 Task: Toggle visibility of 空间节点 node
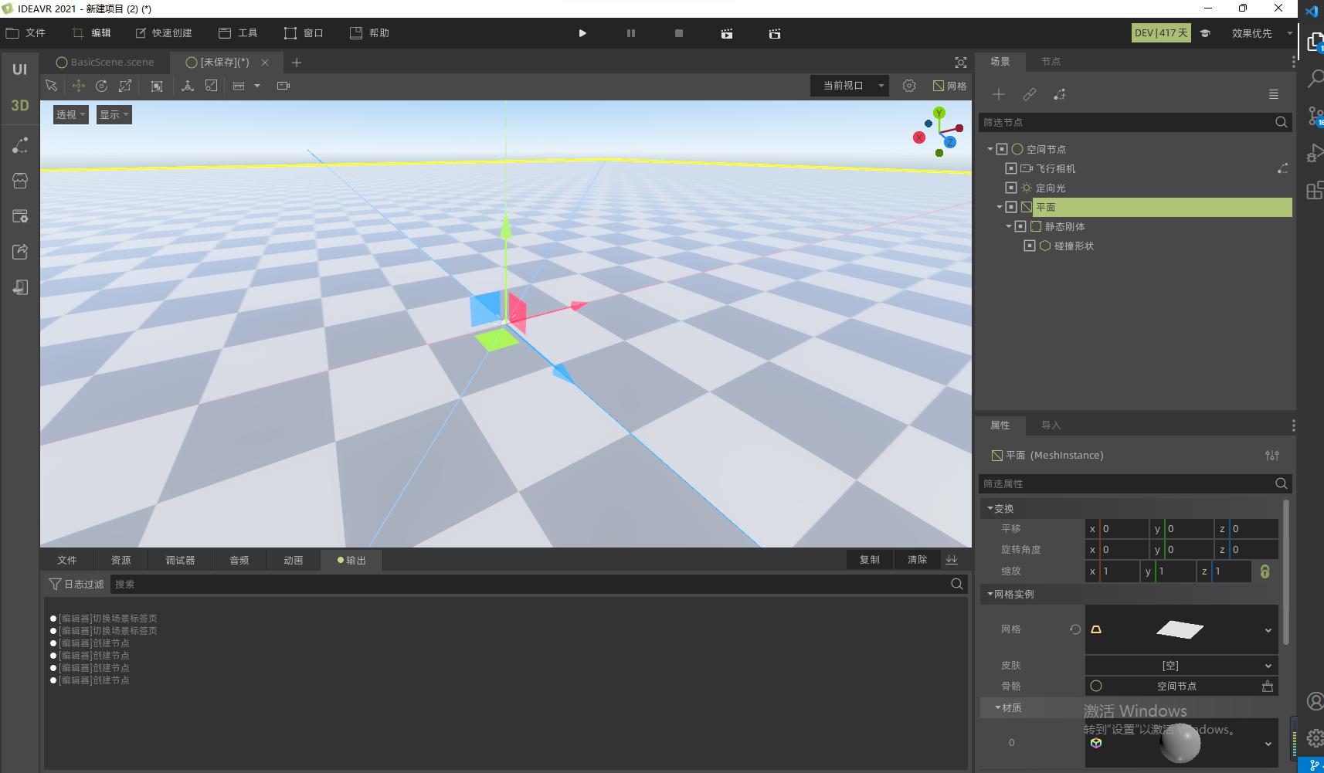[x=1002, y=149]
